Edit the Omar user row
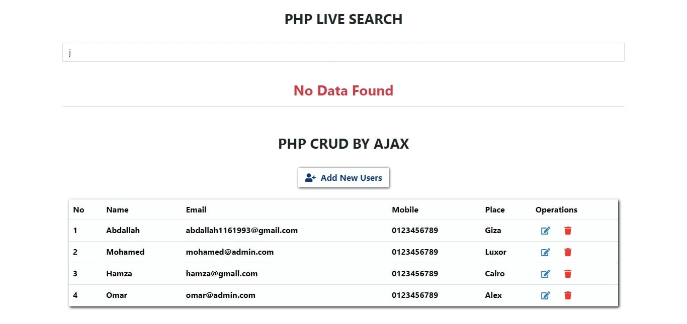687x324 pixels. click(546, 295)
